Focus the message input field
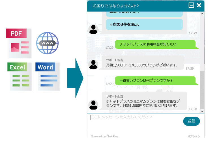This screenshot has height=146, width=215. [134, 123]
